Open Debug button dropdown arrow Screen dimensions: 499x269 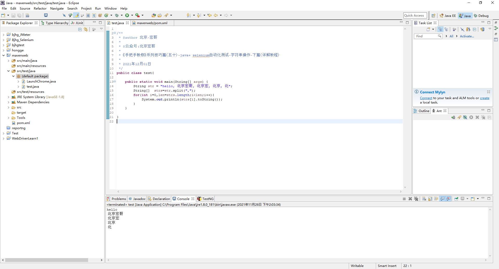pos(122,15)
